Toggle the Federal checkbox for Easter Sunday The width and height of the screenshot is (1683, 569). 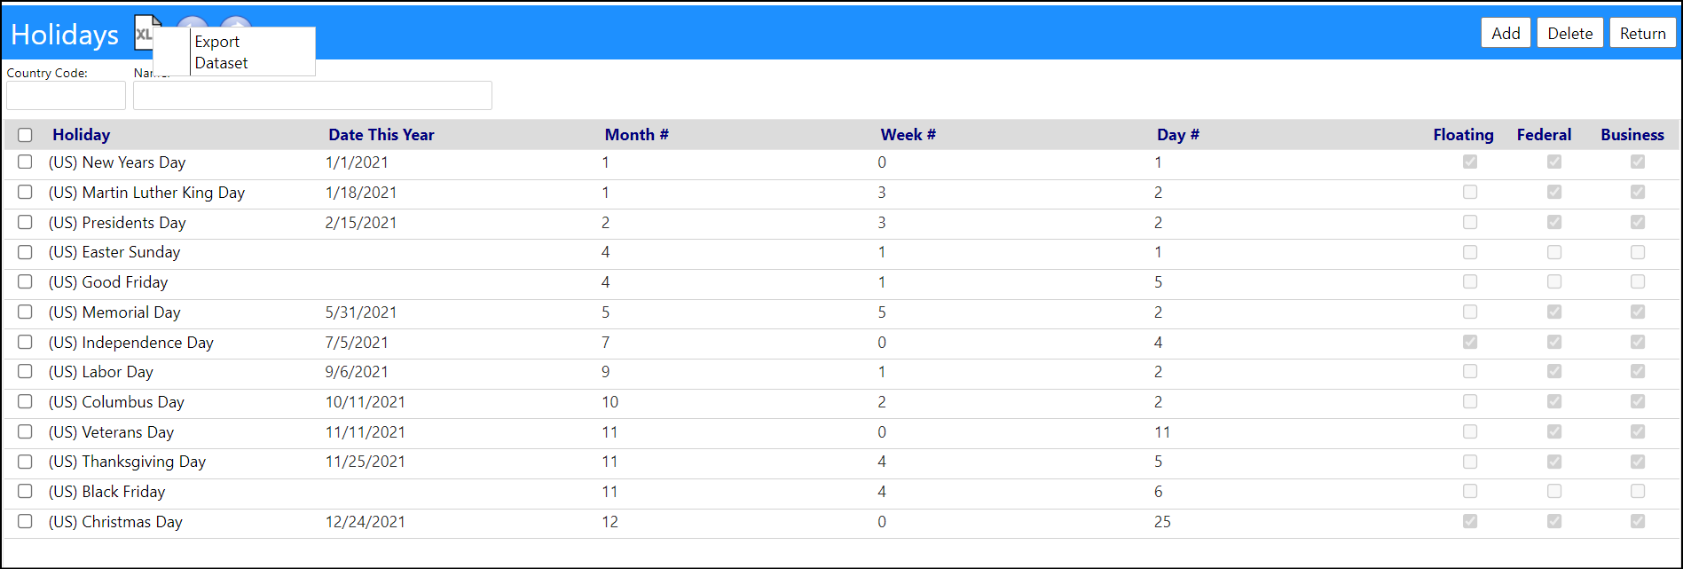coord(1554,252)
